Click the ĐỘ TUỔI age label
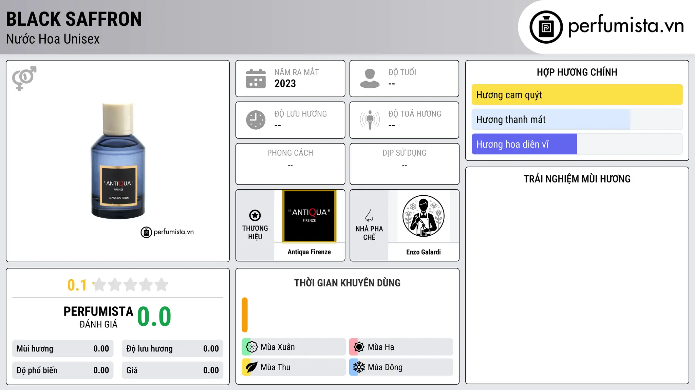Screen dimensions: 695x390 click(x=402, y=72)
